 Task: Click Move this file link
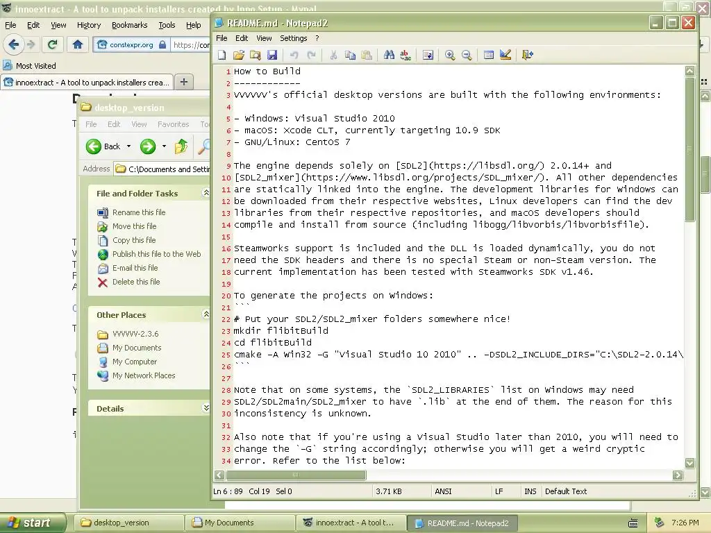pos(134,226)
